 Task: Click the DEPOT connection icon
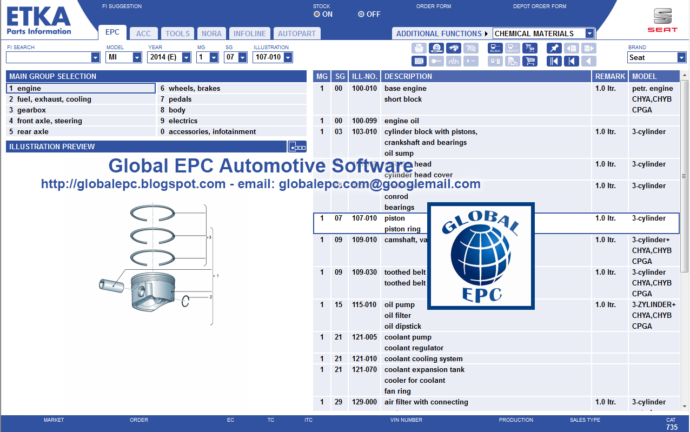tap(513, 48)
